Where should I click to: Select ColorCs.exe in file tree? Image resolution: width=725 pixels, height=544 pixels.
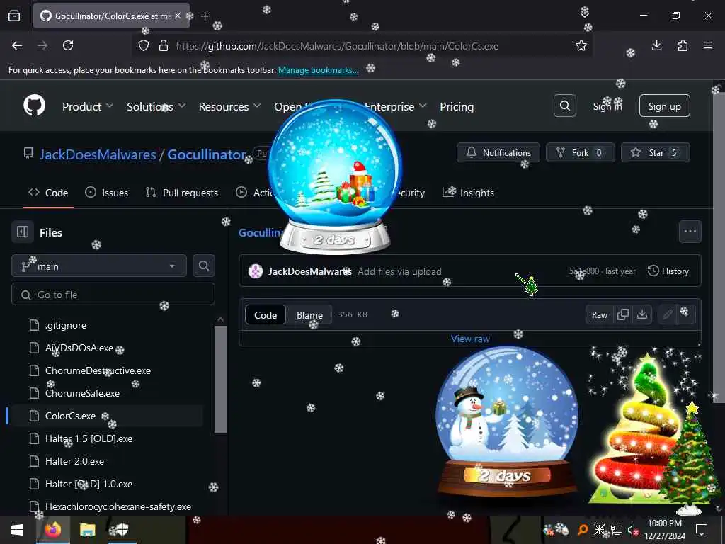[70, 416]
